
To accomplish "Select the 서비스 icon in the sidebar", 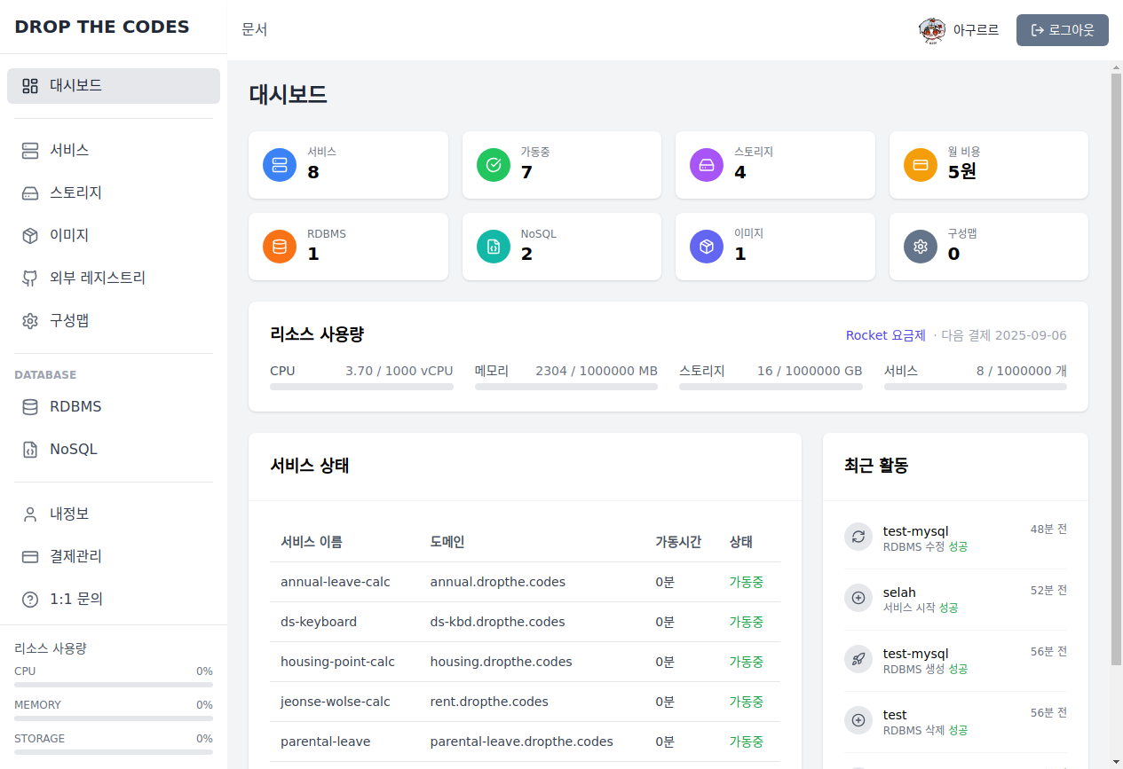I will click(x=28, y=150).
